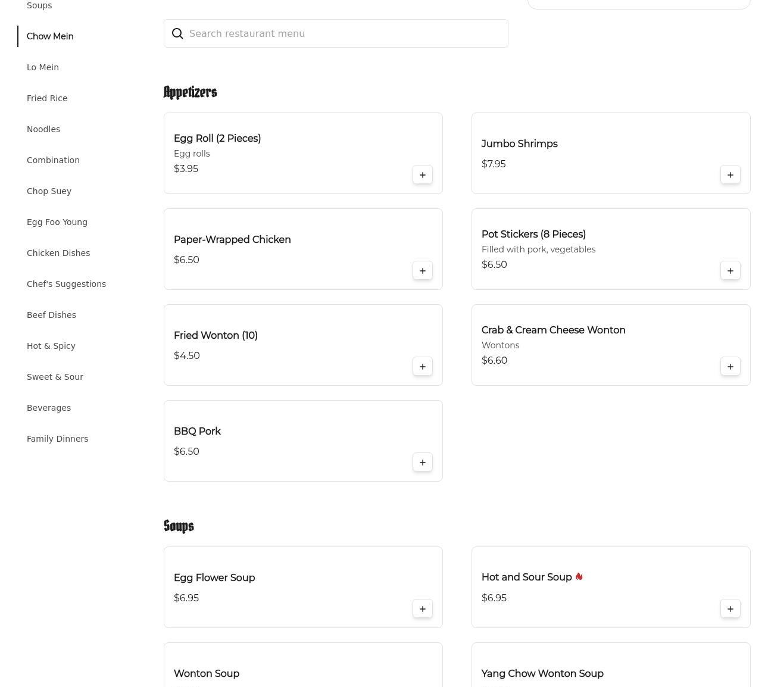Add Egg Roll (2 Pieces) to order
The image size is (768, 687).
[x=423, y=175]
